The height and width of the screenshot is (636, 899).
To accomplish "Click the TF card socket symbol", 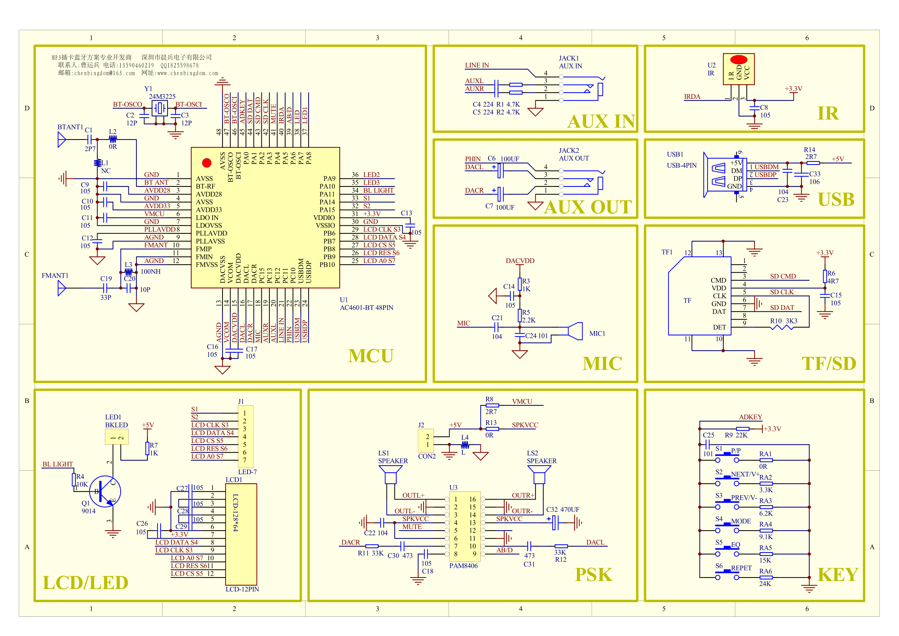I will point(699,296).
